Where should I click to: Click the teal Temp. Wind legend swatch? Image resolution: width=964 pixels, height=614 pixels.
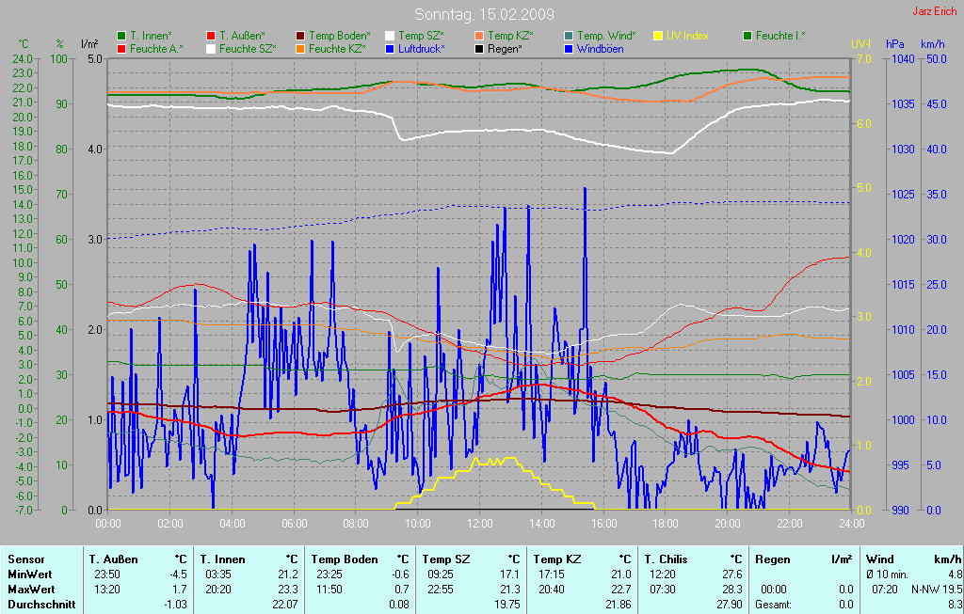[569, 37]
